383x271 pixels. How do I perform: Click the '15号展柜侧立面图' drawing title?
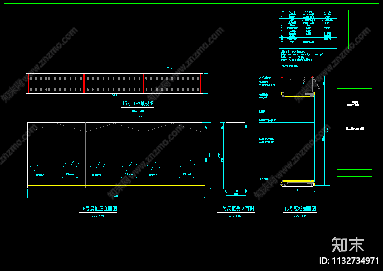(x=236, y=208)
